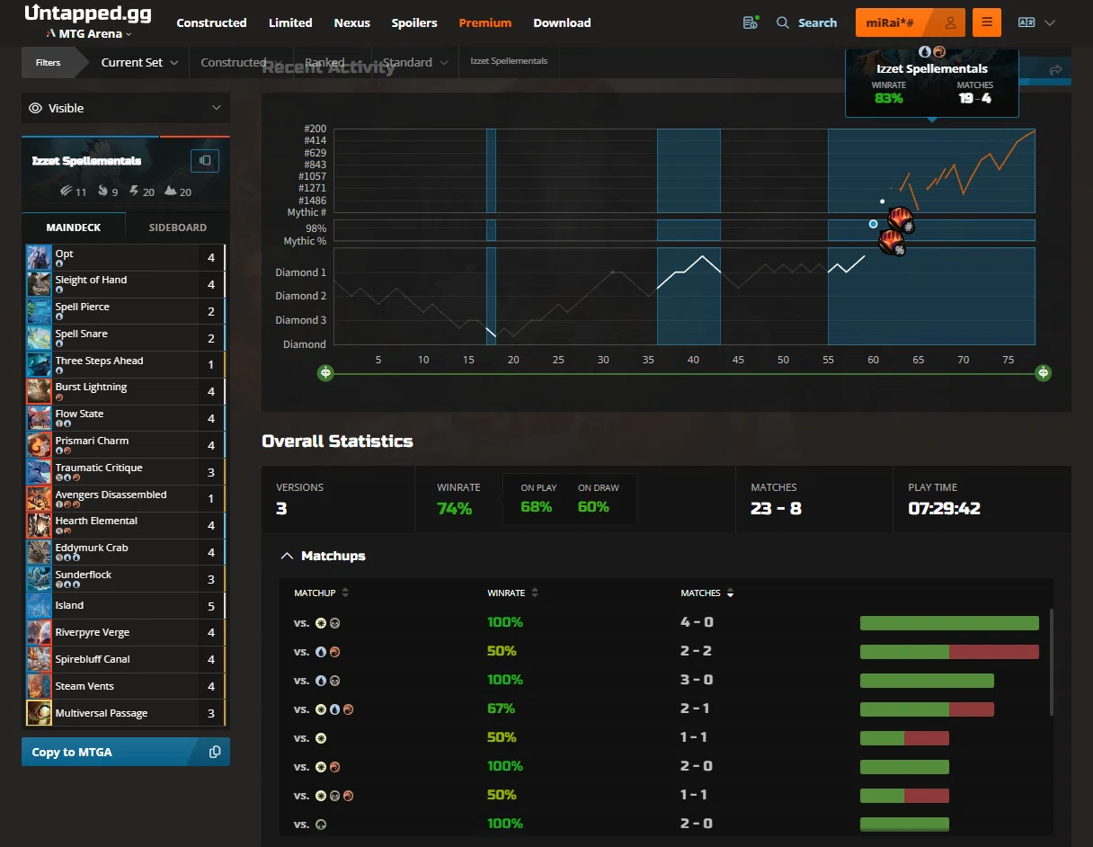
Task: Open the orange hamburger menu
Action: pos(987,22)
